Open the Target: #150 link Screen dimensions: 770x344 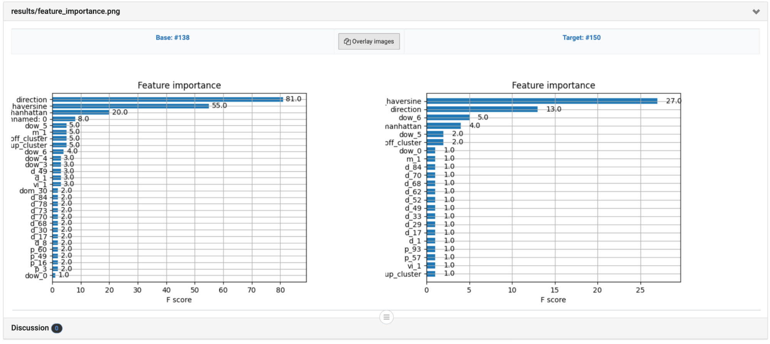point(581,38)
